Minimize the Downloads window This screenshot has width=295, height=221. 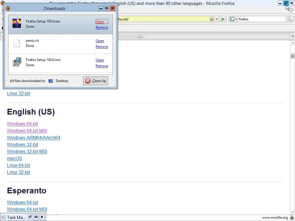(101, 8)
